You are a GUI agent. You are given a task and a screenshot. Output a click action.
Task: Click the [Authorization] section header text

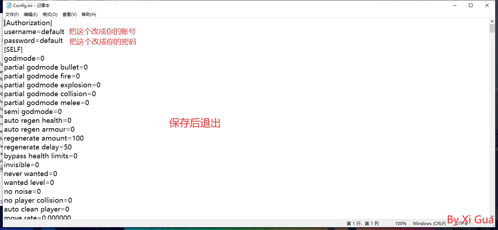click(28, 23)
